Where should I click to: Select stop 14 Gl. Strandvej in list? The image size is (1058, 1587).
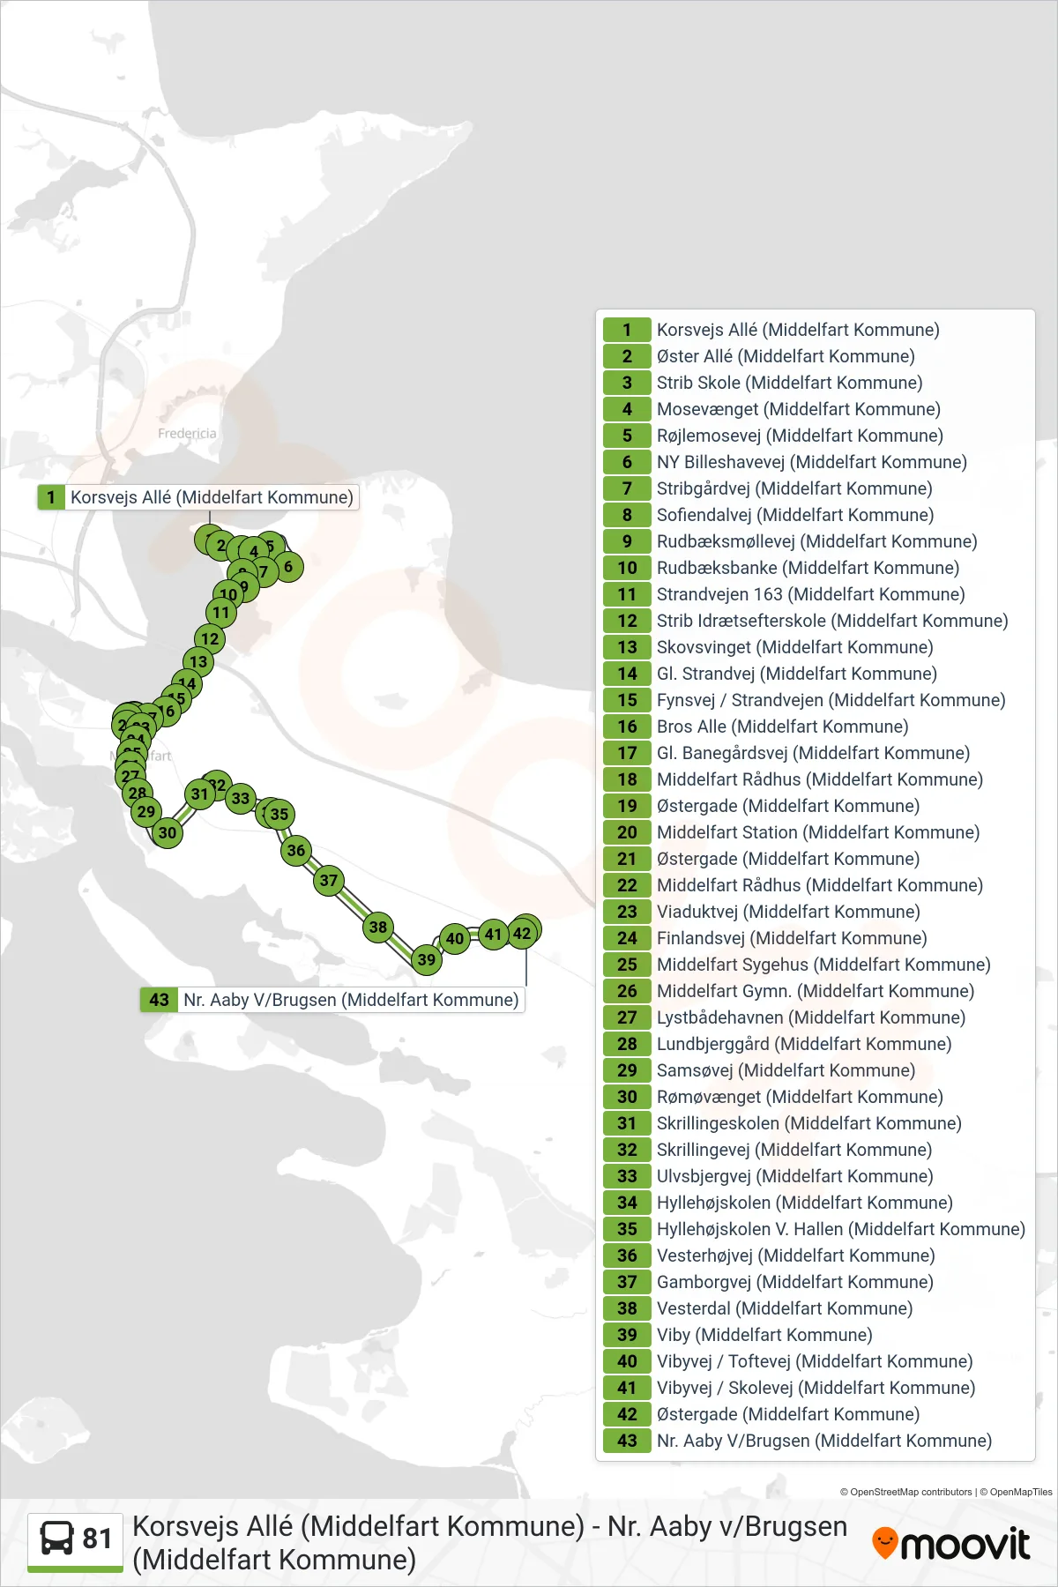point(815,674)
